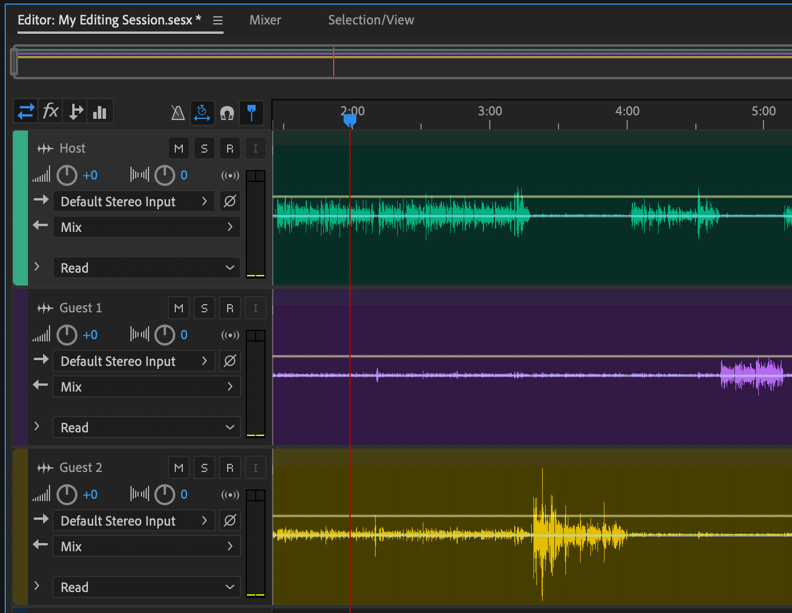Click Guest 2 track Mix output button
This screenshot has height=613, width=792.
click(x=147, y=547)
